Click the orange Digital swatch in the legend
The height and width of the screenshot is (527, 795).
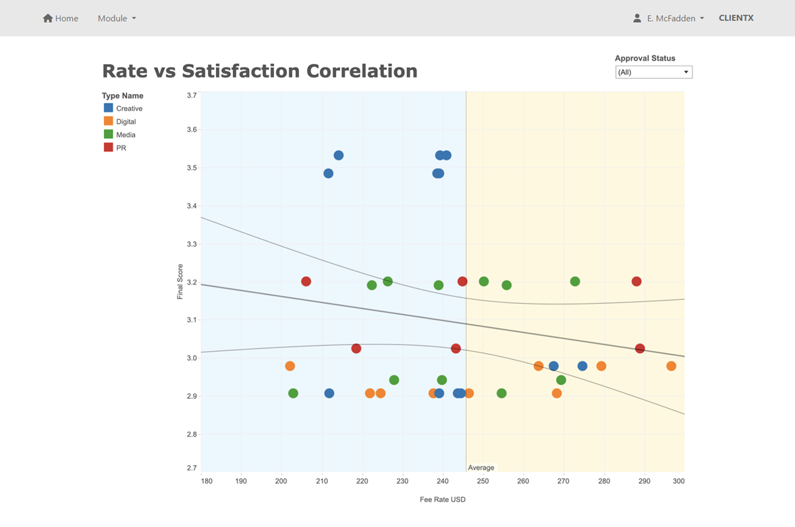[108, 121]
